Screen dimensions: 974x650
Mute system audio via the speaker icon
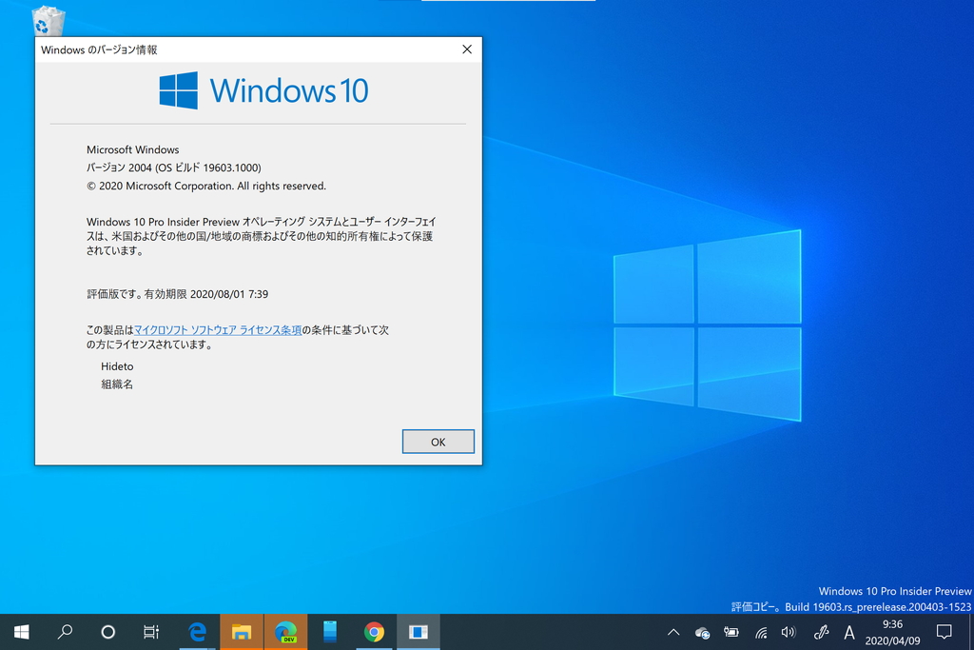pos(788,631)
